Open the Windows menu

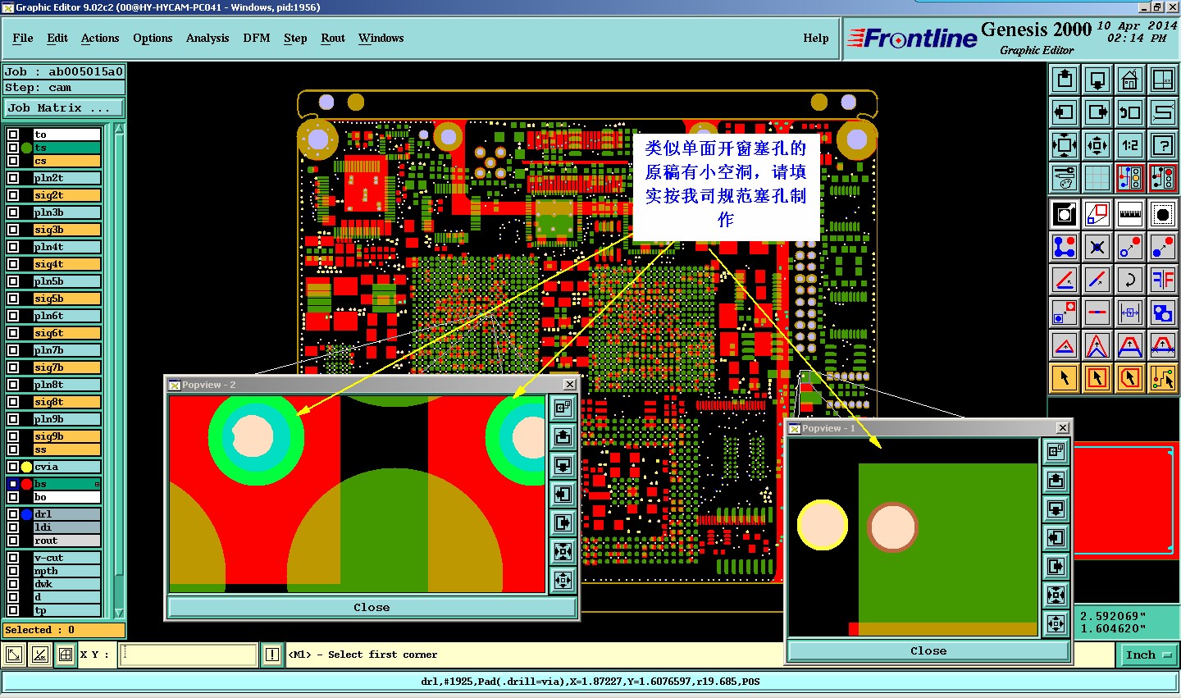pyautogui.click(x=381, y=39)
